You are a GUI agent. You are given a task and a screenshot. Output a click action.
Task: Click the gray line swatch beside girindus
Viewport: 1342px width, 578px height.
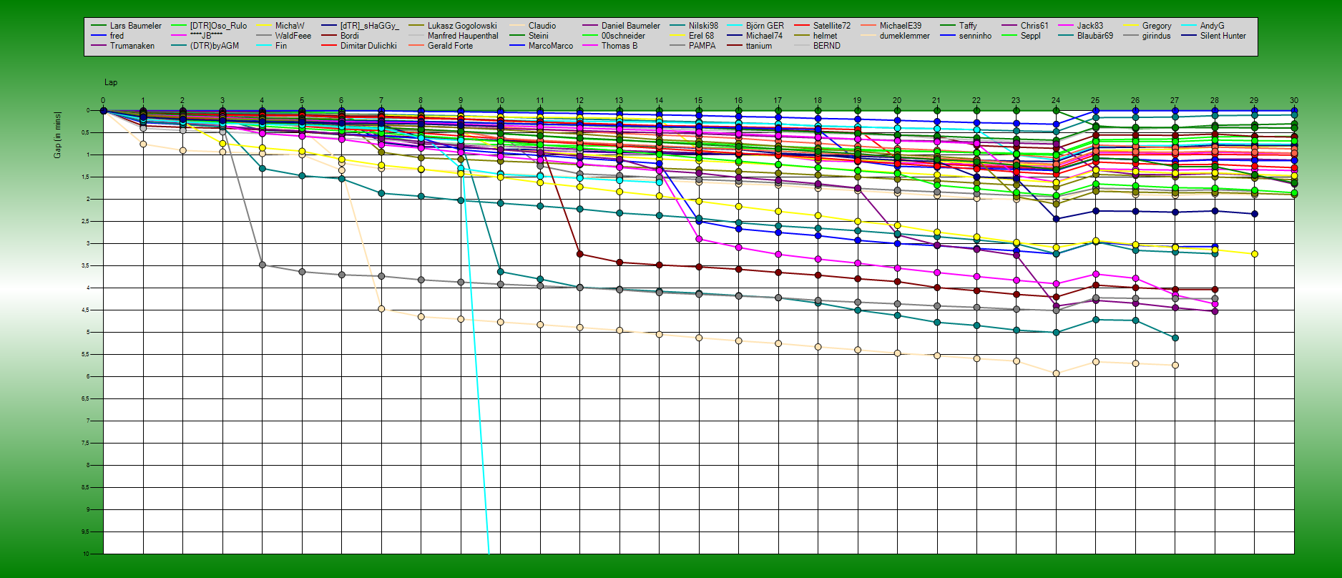1131,36
